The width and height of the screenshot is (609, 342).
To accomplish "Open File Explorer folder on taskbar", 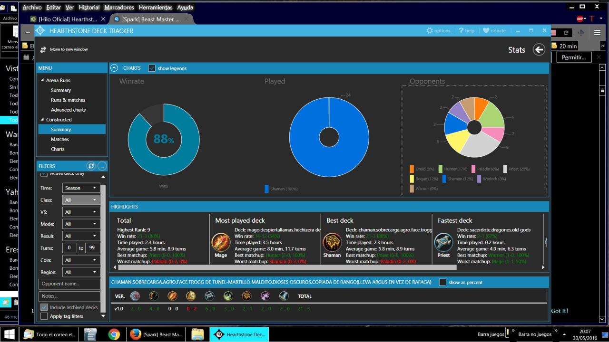I will click(197, 334).
